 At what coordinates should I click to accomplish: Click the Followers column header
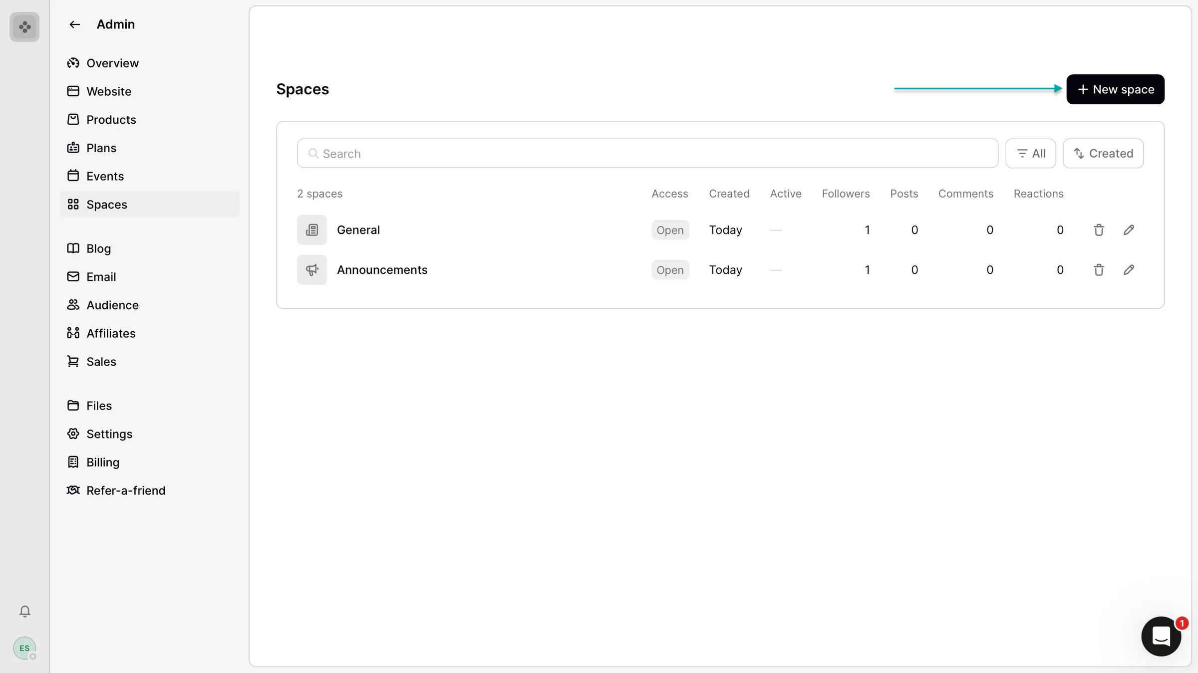coord(846,194)
